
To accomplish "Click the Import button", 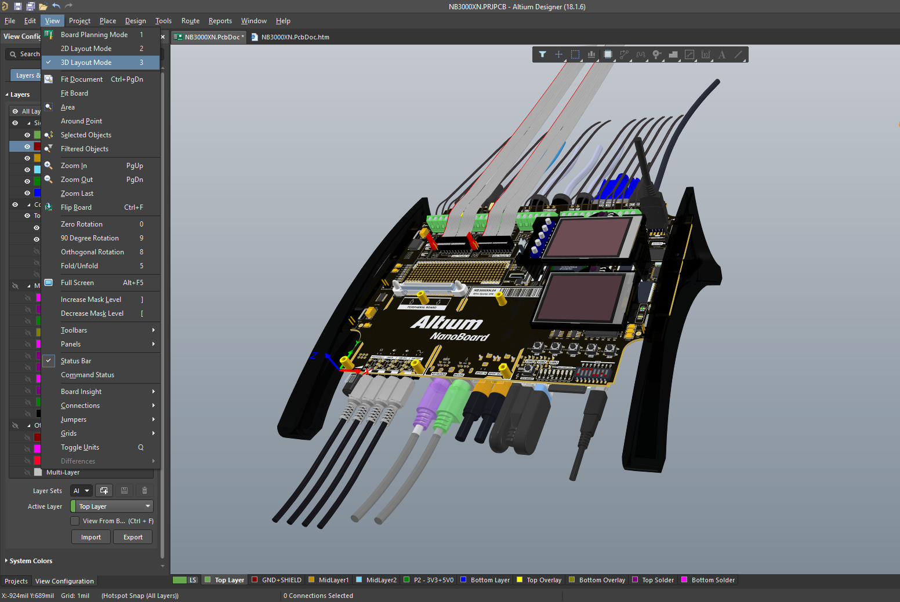I will [90, 537].
